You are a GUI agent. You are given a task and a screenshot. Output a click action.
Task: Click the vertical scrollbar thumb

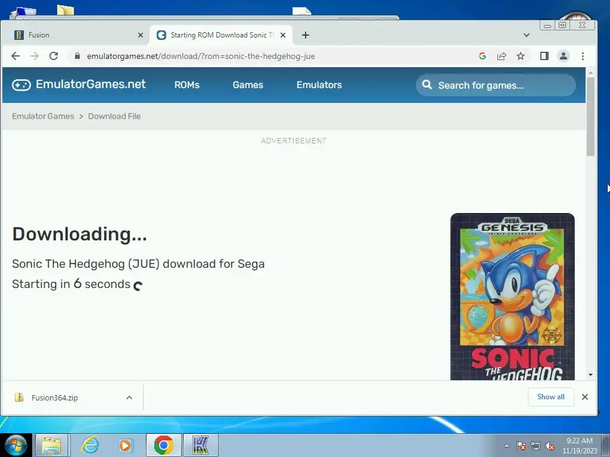pos(590,117)
